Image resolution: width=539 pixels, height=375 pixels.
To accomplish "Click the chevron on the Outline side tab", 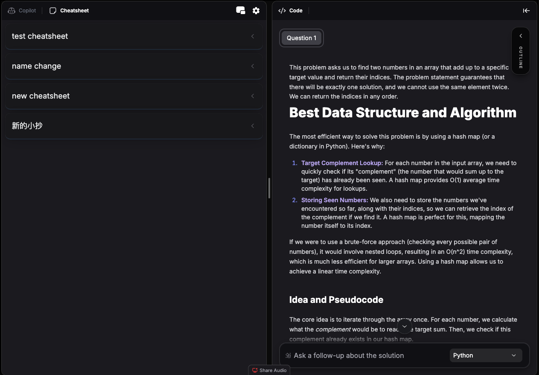I will (521, 36).
